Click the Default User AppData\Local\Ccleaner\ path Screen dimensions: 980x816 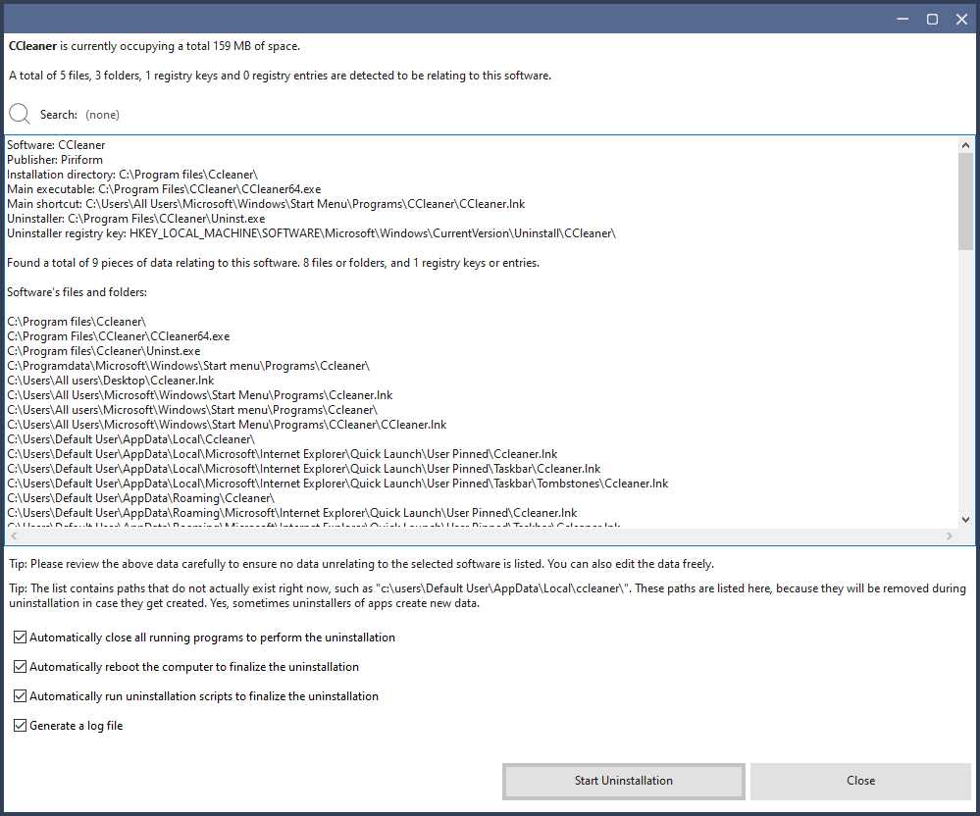(x=131, y=439)
